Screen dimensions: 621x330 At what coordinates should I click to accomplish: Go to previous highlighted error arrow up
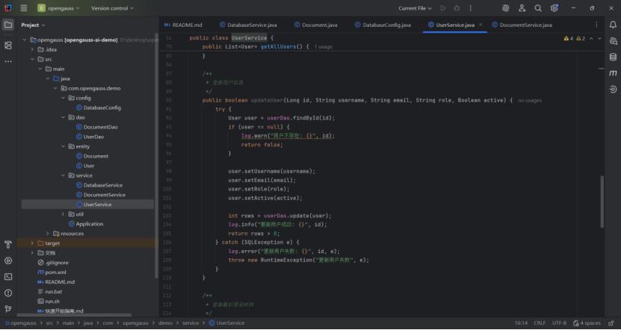point(591,38)
